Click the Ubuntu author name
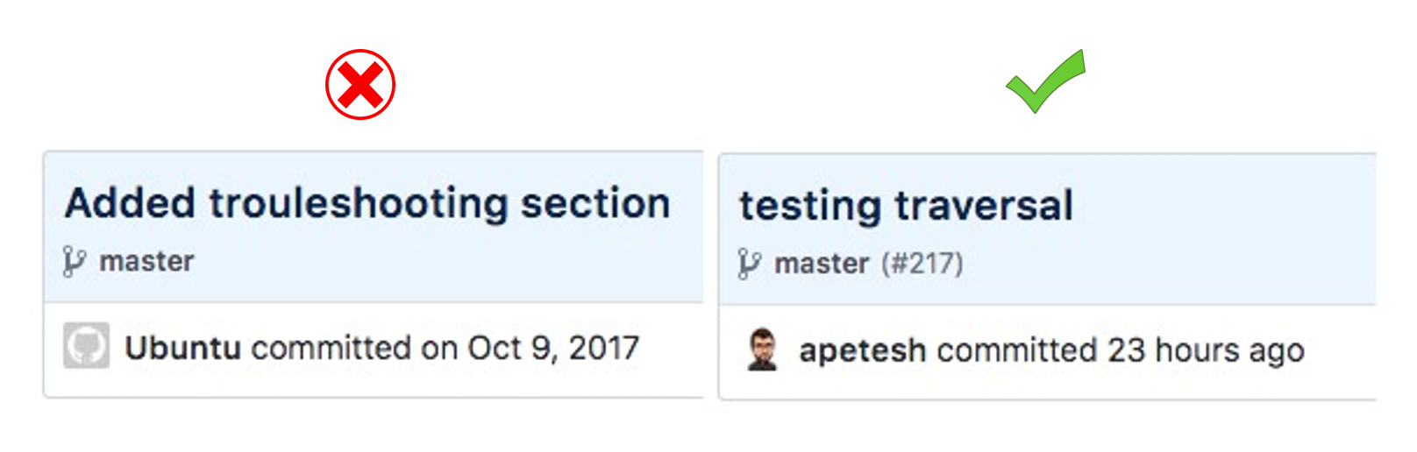Image resolution: width=1417 pixels, height=452 pixels. 183,348
